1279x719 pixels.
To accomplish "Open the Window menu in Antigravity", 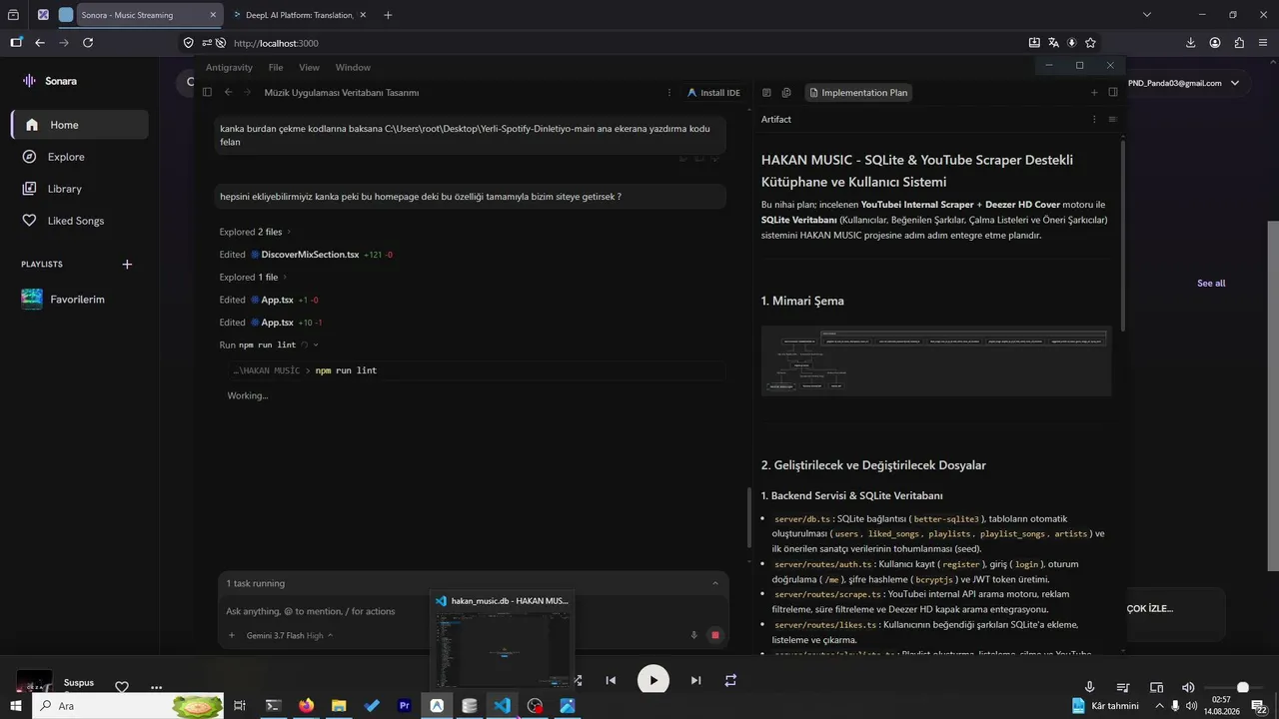I will pos(353,67).
